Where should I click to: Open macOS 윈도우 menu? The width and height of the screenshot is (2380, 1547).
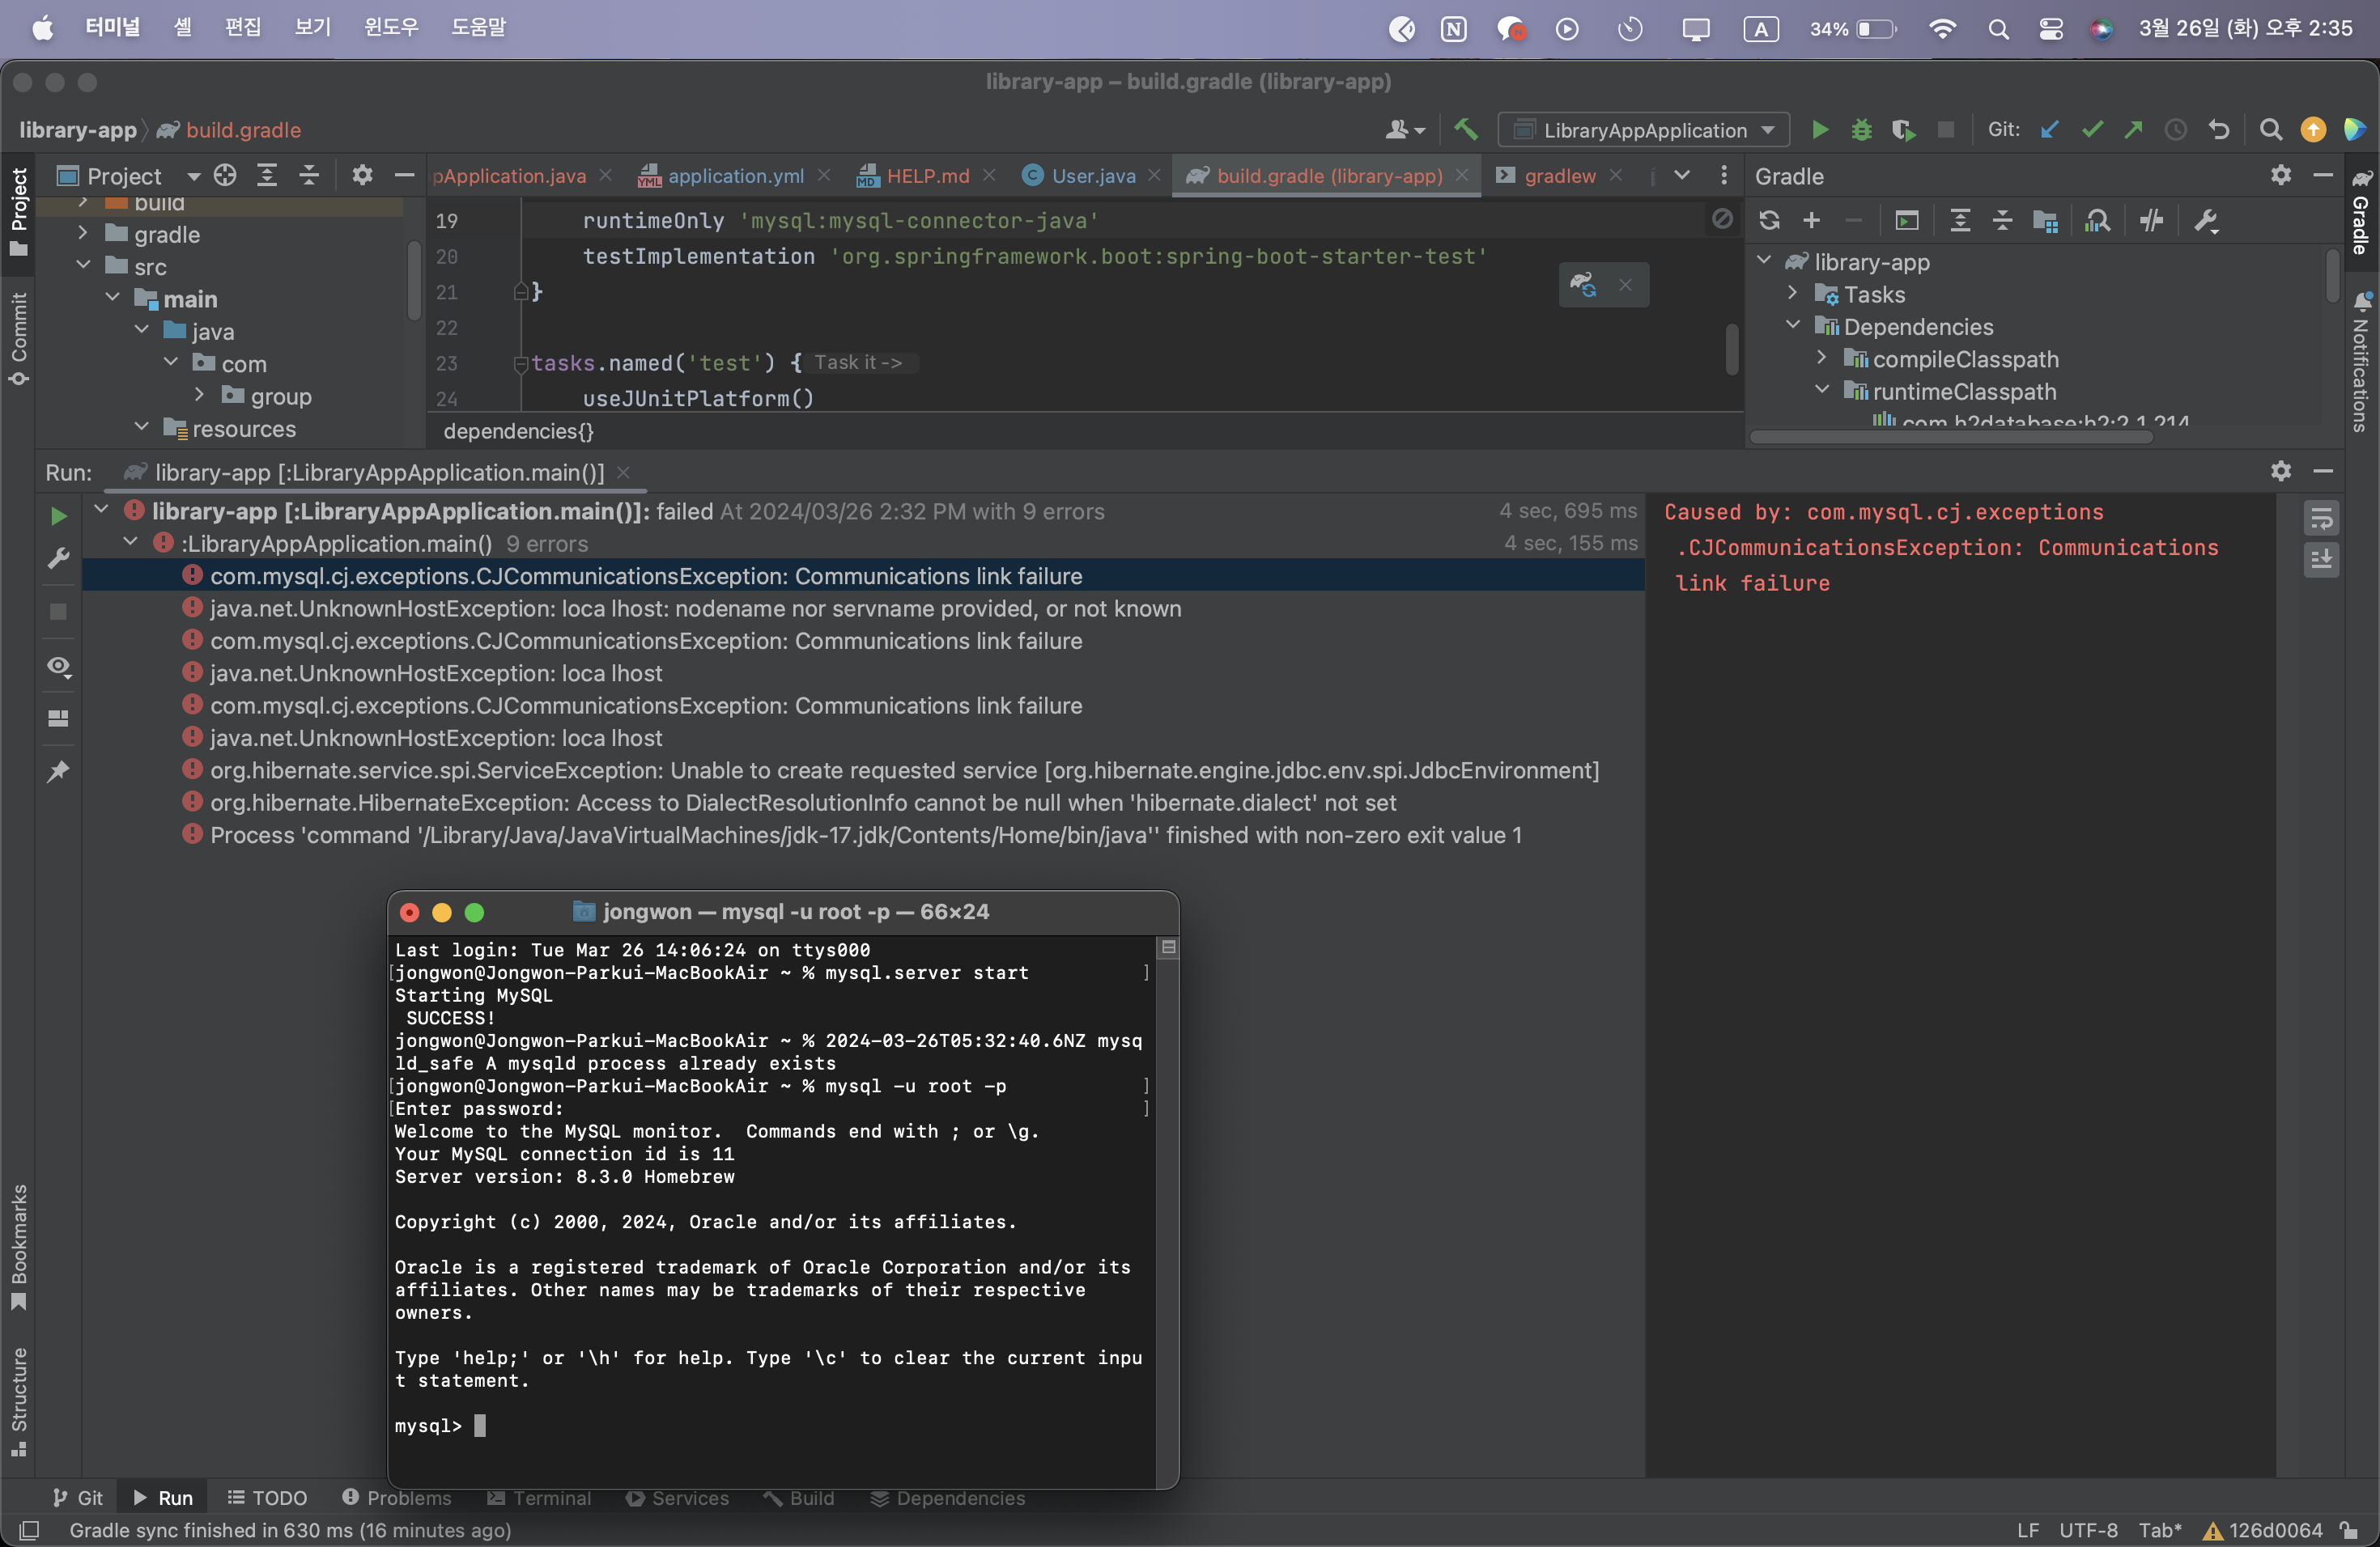[x=391, y=28]
